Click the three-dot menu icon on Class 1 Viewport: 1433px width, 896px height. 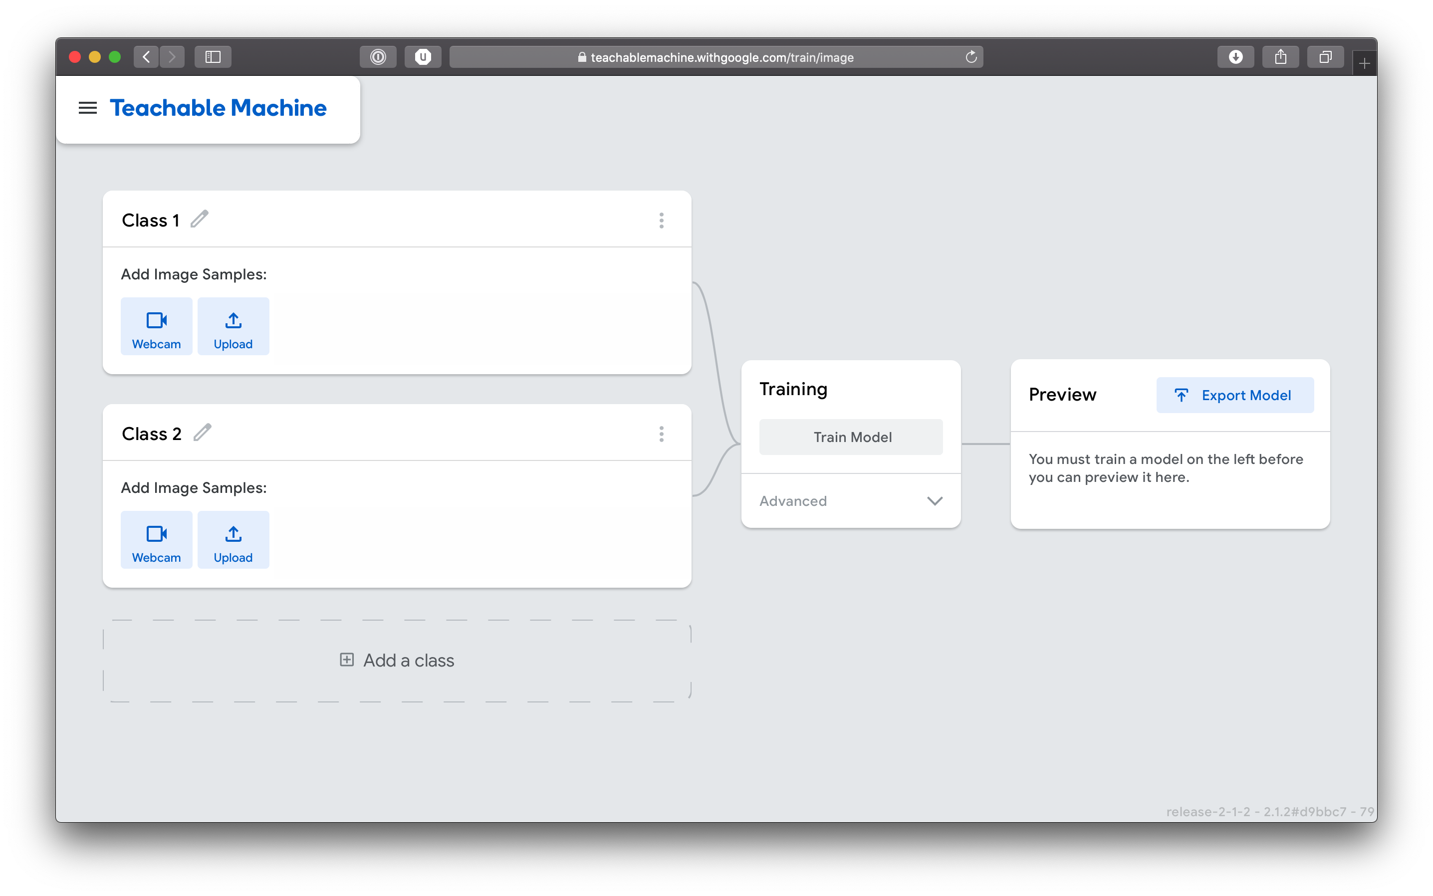tap(662, 221)
